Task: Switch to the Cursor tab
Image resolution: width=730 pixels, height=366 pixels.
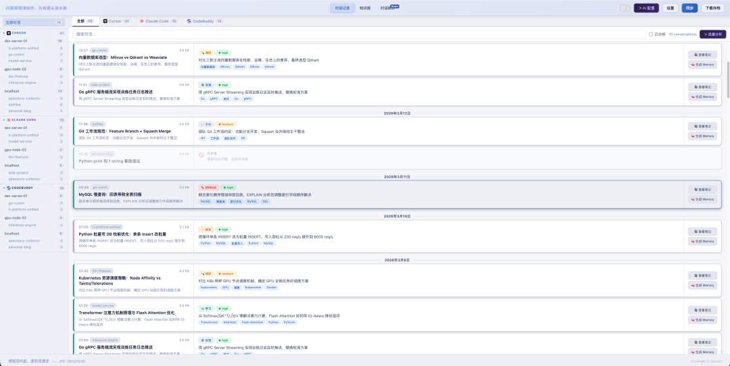Action: [116, 21]
